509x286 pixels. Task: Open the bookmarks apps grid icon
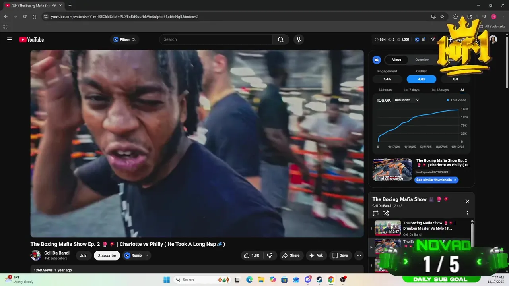click(x=5, y=27)
